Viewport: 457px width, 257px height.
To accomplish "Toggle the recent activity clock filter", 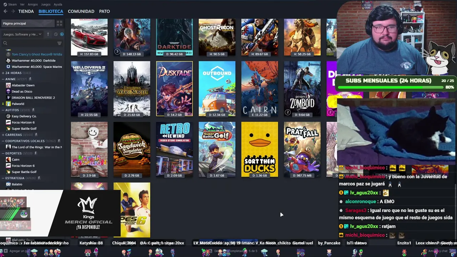I will [56, 34].
